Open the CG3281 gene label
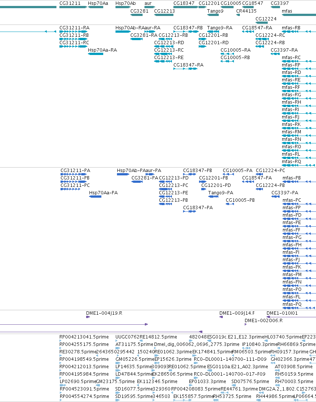The width and height of the screenshot is (316, 402). pyautogui.click(x=139, y=11)
